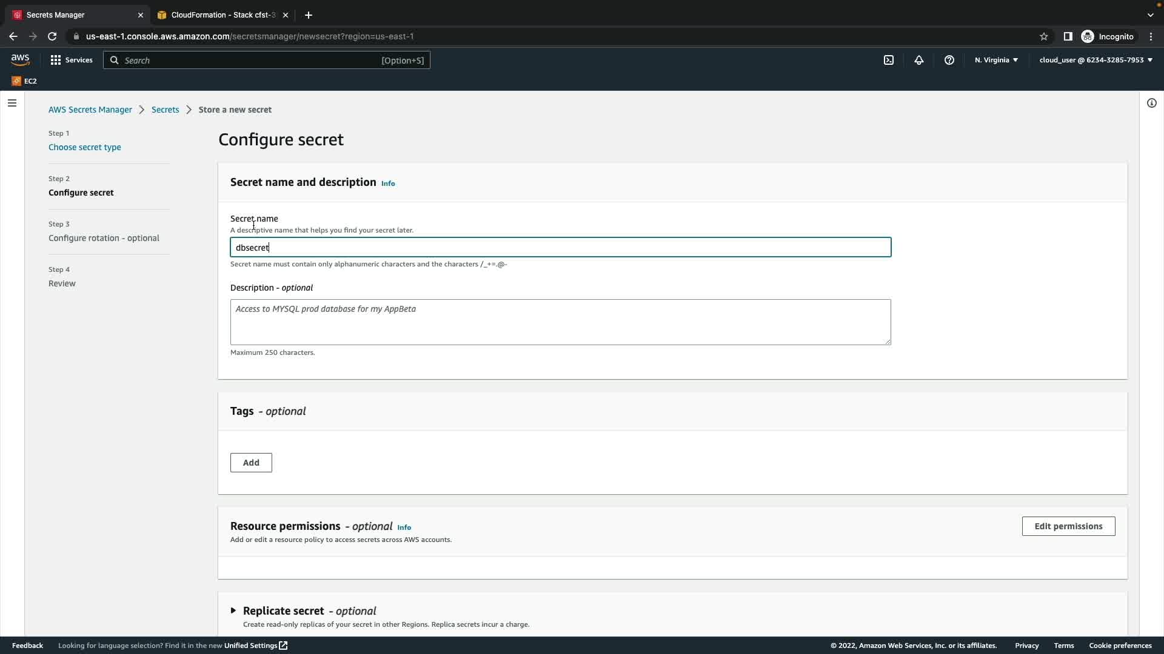The image size is (1164, 654).
Task: Open the AWS CloudShell icon
Action: tap(889, 60)
